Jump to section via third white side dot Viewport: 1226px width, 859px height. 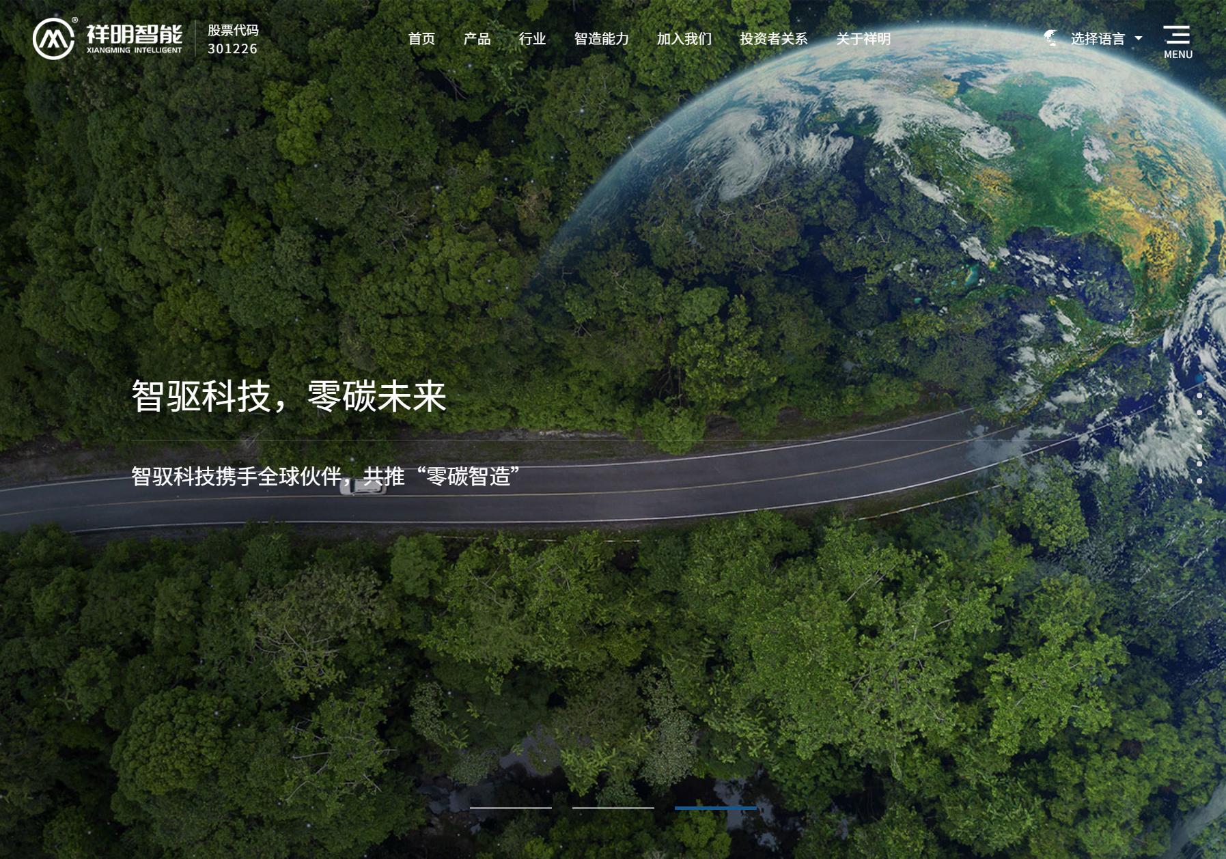tap(1199, 430)
